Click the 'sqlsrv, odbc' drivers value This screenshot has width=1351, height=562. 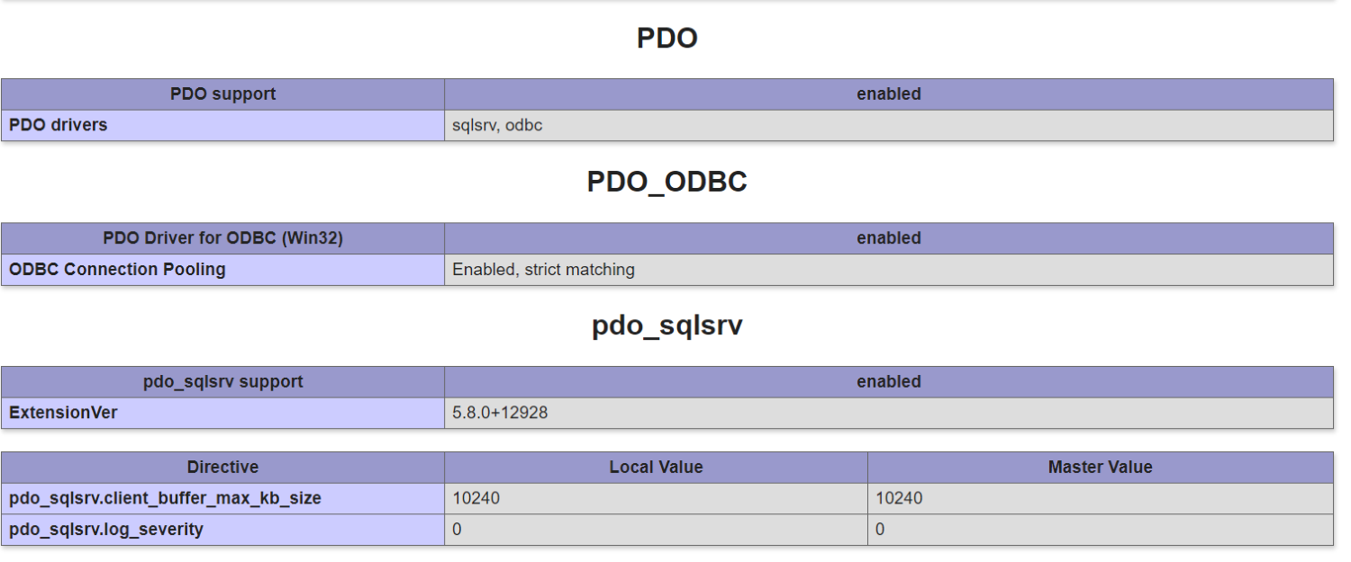point(497,126)
